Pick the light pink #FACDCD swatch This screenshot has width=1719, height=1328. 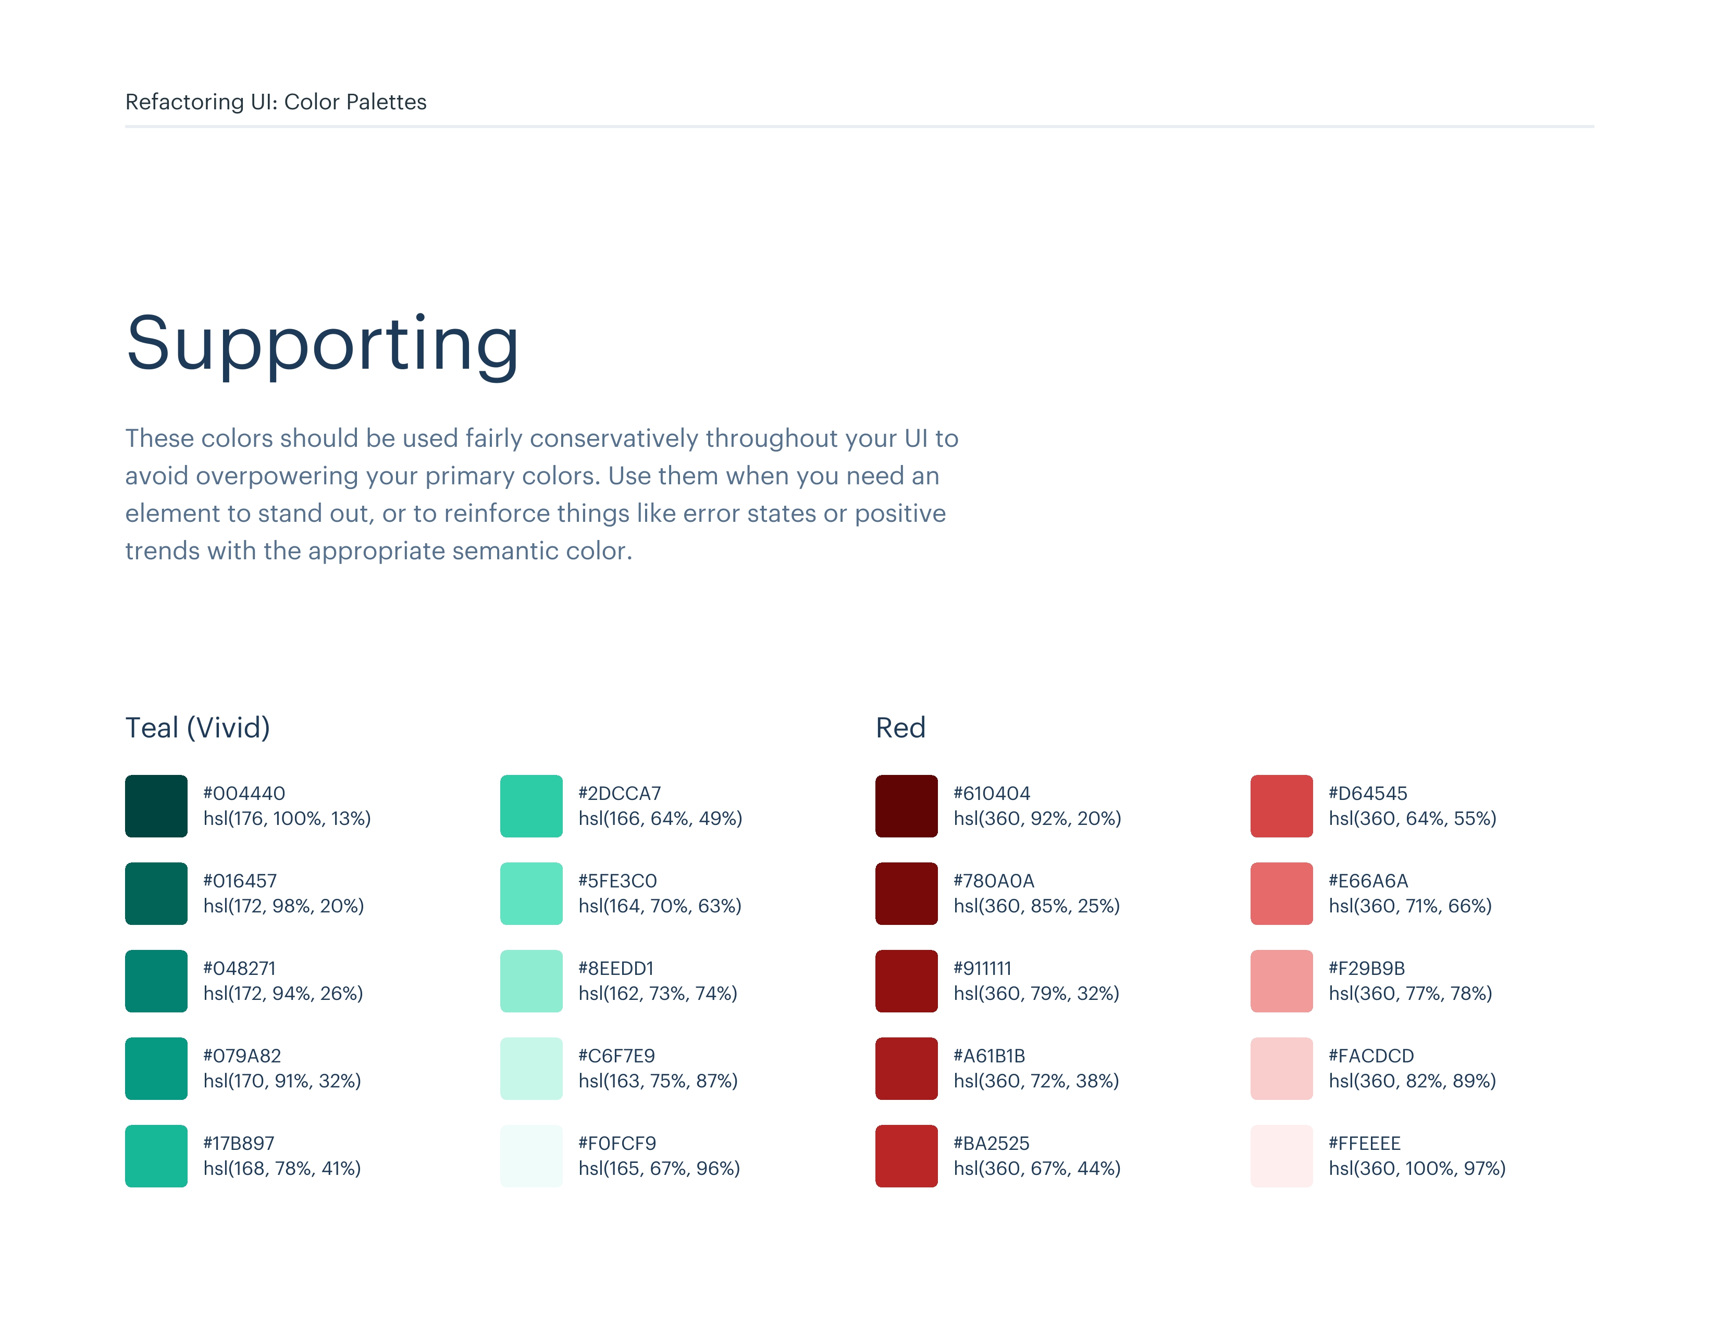[1281, 1068]
